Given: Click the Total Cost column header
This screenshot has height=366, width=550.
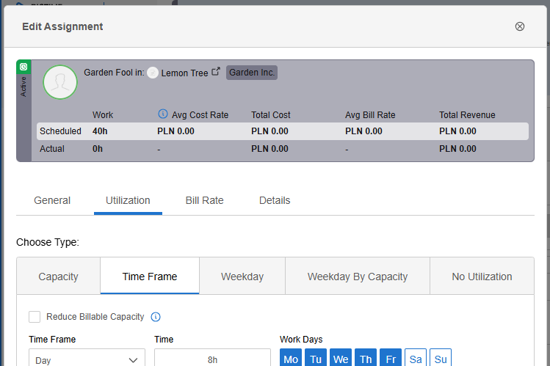Looking at the screenshot, I should pos(270,115).
